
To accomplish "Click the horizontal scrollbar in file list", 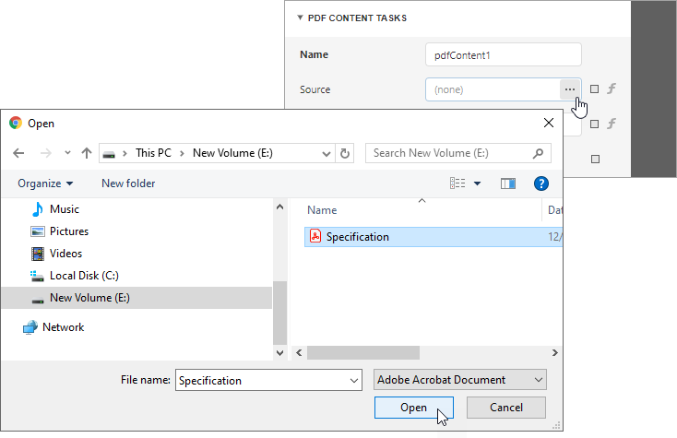I will (x=363, y=353).
